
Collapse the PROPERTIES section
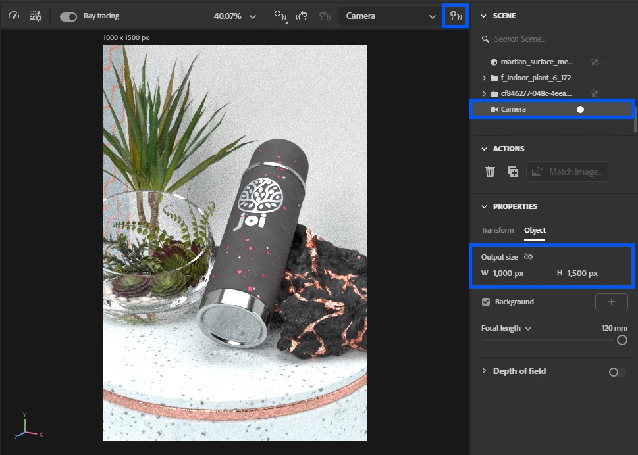[484, 206]
